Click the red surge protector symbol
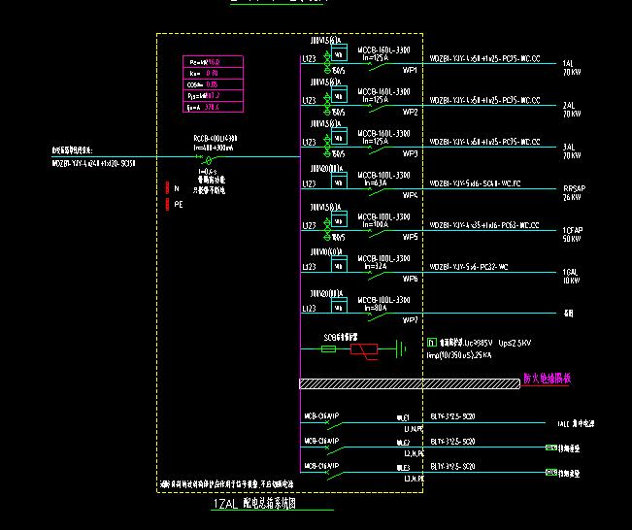The image size is (632, 530). pos(365,349)
